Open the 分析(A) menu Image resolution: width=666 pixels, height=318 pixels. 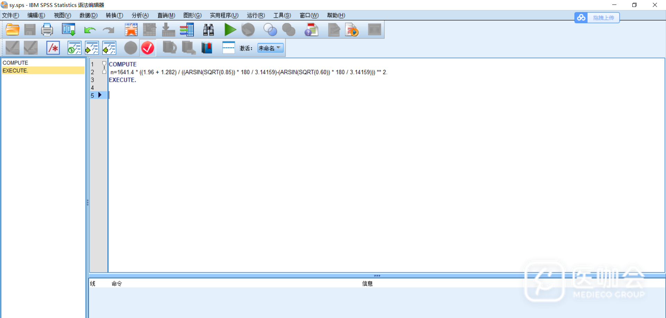[140, 15]
